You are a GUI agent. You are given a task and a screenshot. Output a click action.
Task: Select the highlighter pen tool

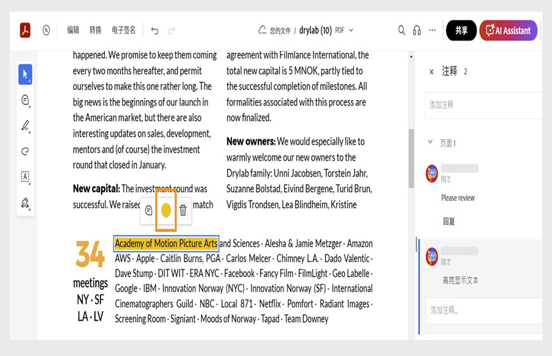point(25,126)
